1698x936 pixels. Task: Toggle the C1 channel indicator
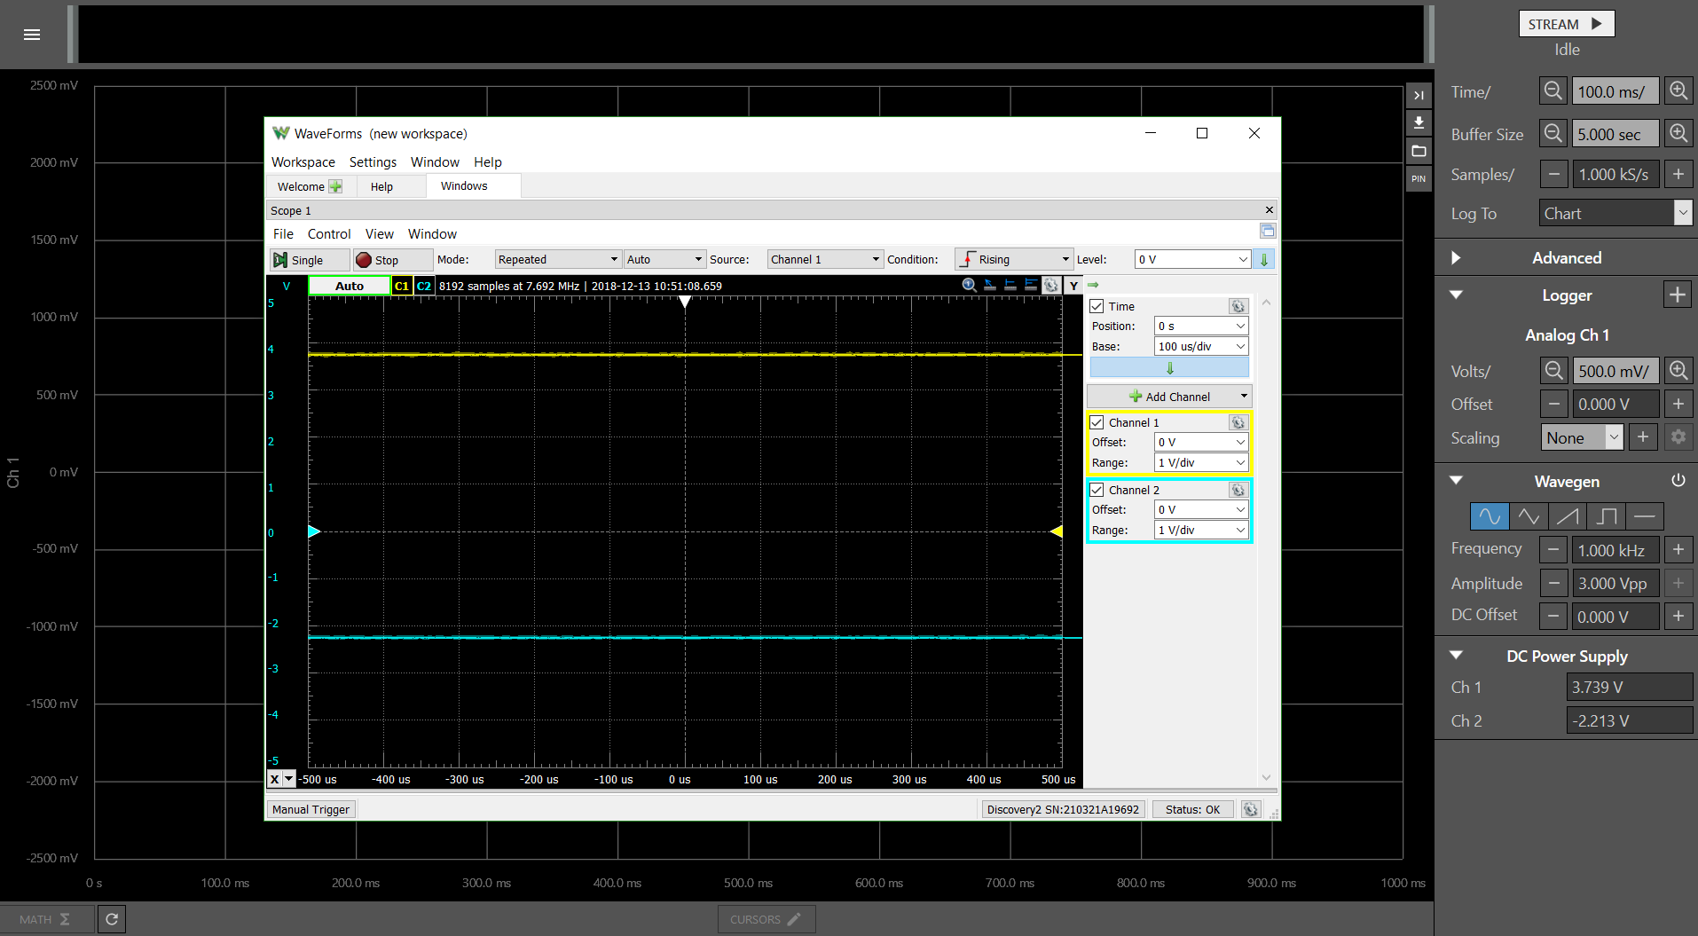(x=402, y=286)
